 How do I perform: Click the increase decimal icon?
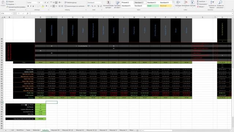coord(98,6)
